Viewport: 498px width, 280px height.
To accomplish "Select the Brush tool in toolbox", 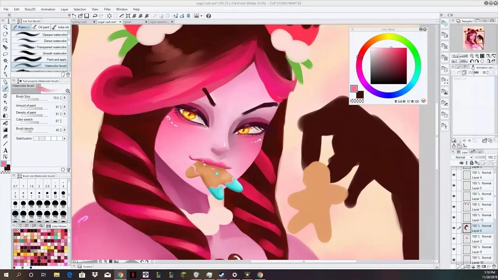I will (5, 89).
